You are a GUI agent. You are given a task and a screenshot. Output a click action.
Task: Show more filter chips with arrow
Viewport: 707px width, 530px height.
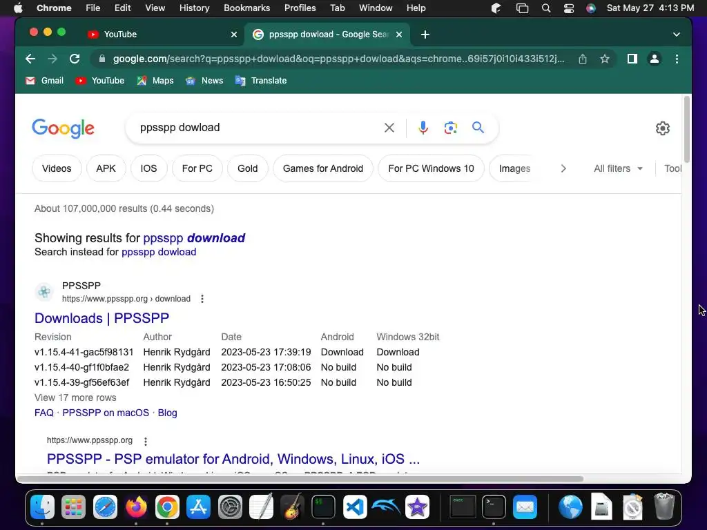(563, 168)
